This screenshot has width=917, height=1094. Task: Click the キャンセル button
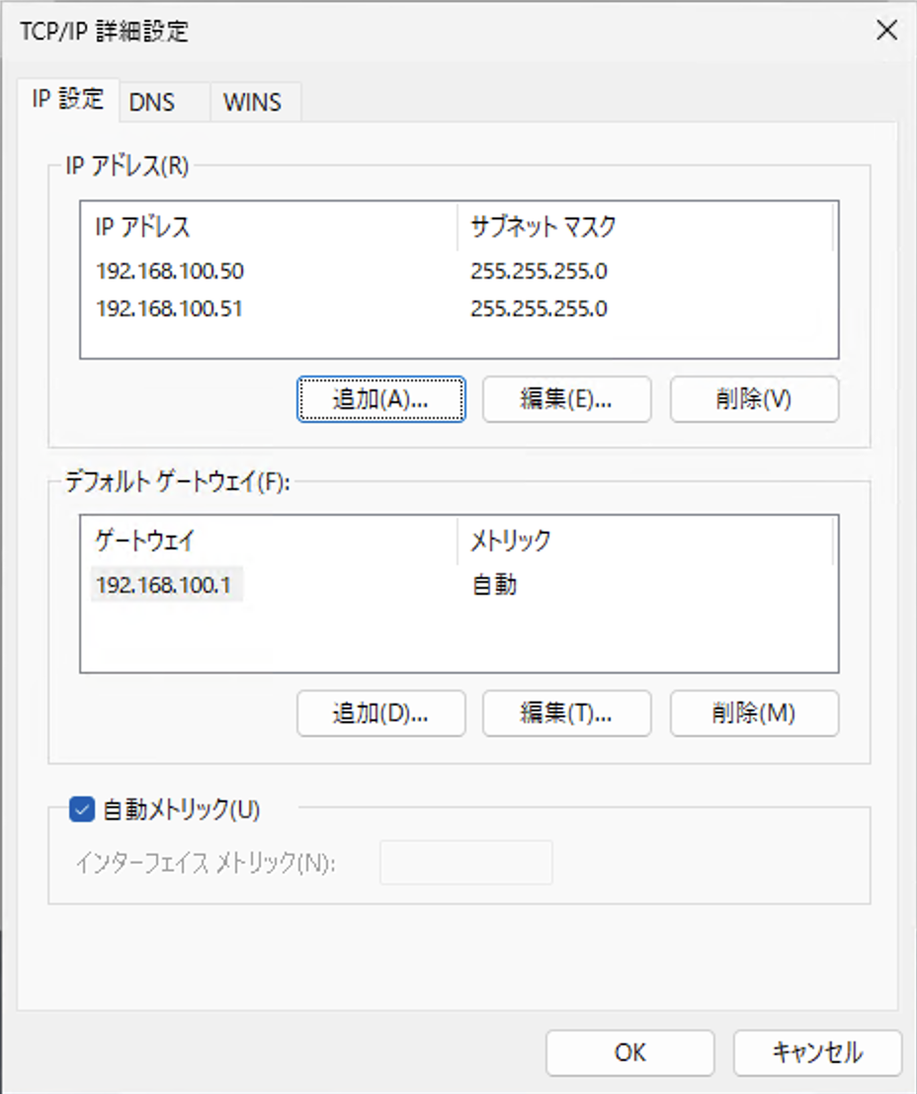[817, 1052]
